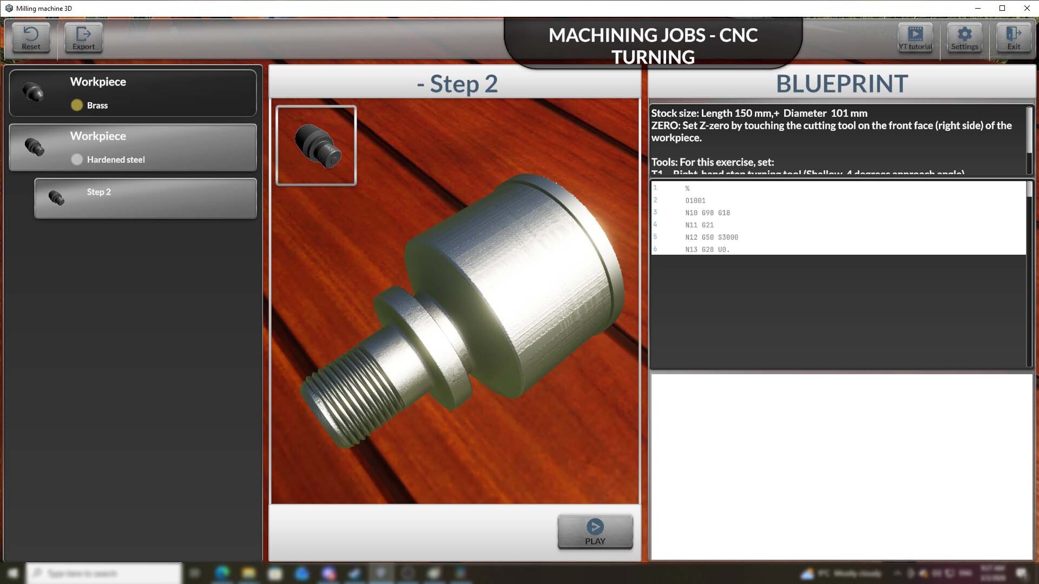Click the empty white notes area
1039x584 pixels.
(x=841, y=466)
